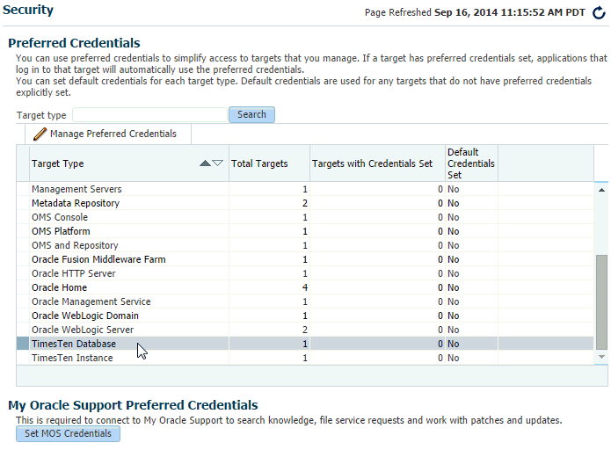611x450 pixels.
Task: Click the table scroll down arrow
Action: point(601,357)
